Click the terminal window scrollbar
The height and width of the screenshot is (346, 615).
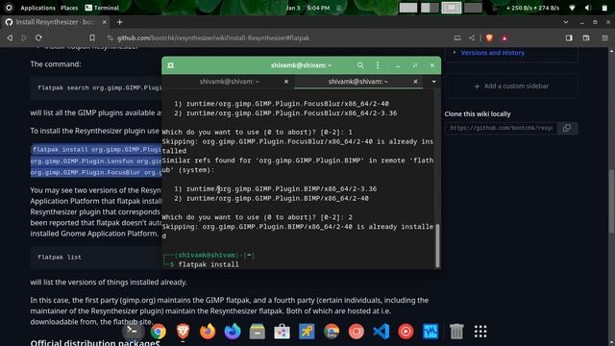[x=437, y=245]
